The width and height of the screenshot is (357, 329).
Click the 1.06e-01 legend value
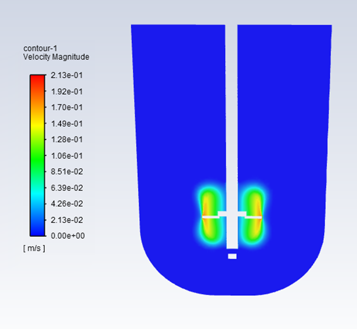click(x=67, y=156)
